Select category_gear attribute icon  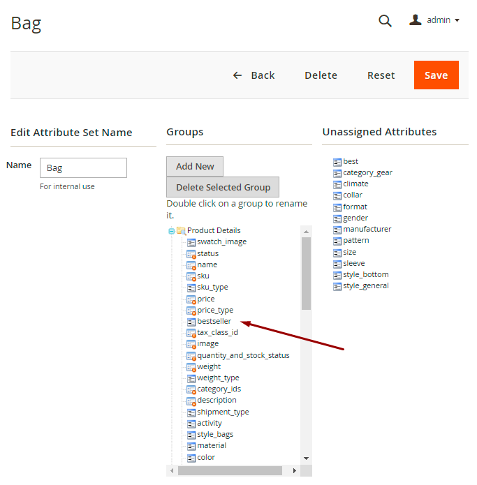point(337,173)
